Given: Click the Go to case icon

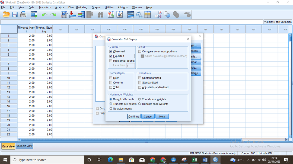Looking at the screenshot, I should 64,15.
